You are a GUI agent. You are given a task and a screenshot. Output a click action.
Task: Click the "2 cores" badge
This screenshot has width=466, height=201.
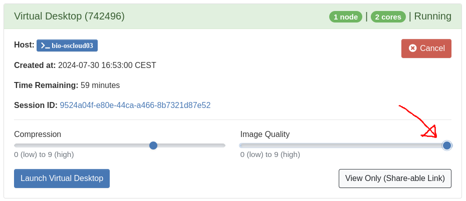388,16
